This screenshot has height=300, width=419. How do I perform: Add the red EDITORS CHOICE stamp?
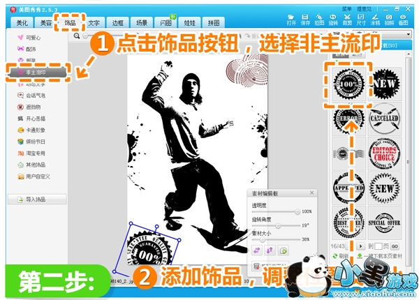point(385,153)
